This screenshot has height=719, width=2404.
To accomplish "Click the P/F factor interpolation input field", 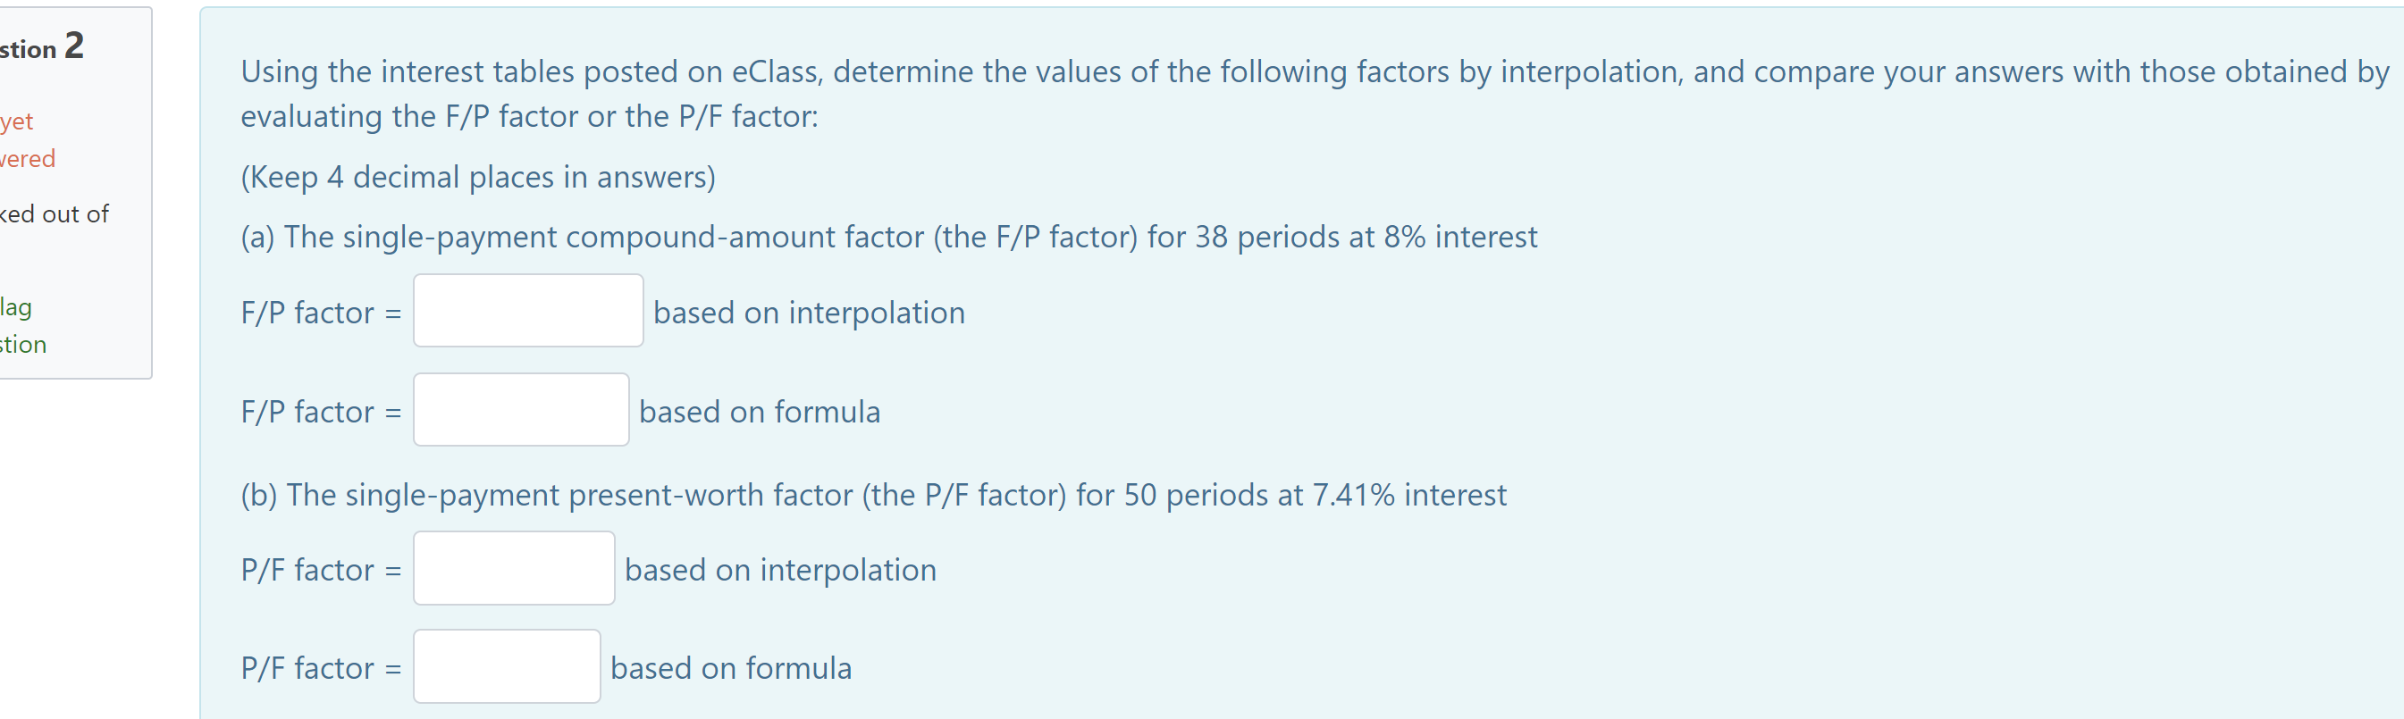I will pos(513,567).
